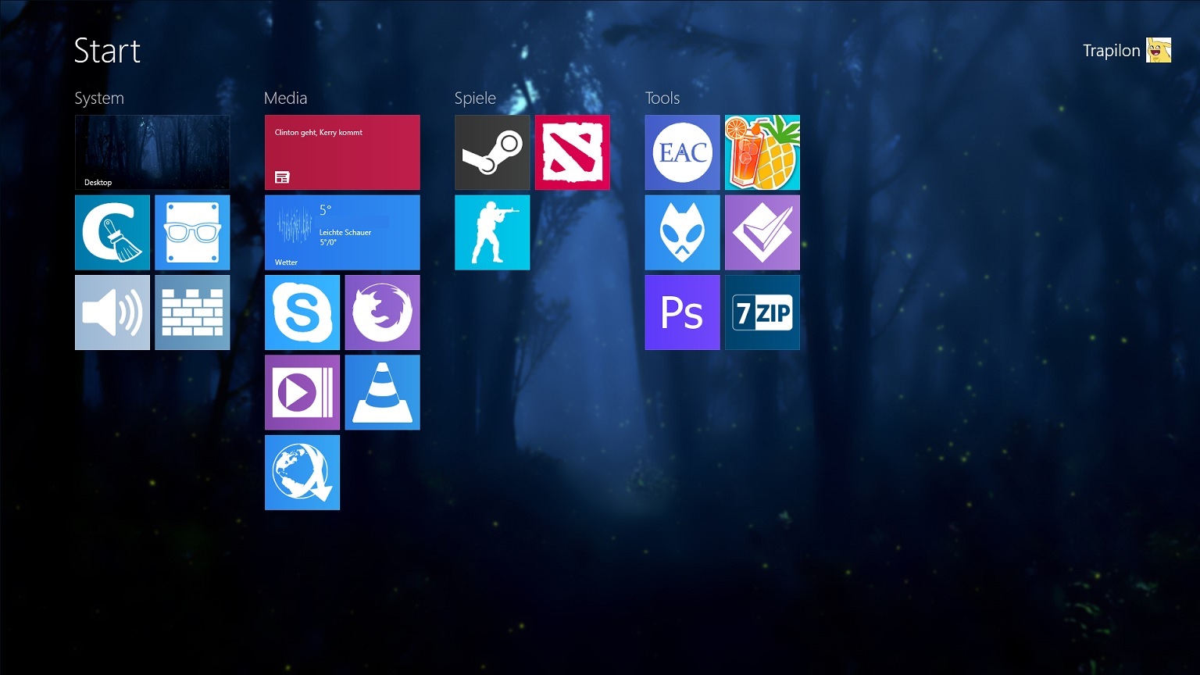Image resolution: width=1200 pixels, height=675 pixels.
Task: Launch foobar2000 alien head tile
Action: (x=682, y=233)
